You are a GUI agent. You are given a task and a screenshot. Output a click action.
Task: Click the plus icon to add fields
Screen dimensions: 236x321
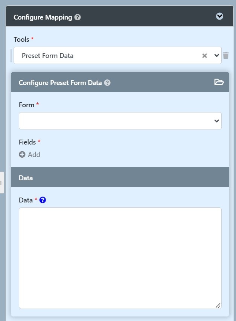click(22, 154)
